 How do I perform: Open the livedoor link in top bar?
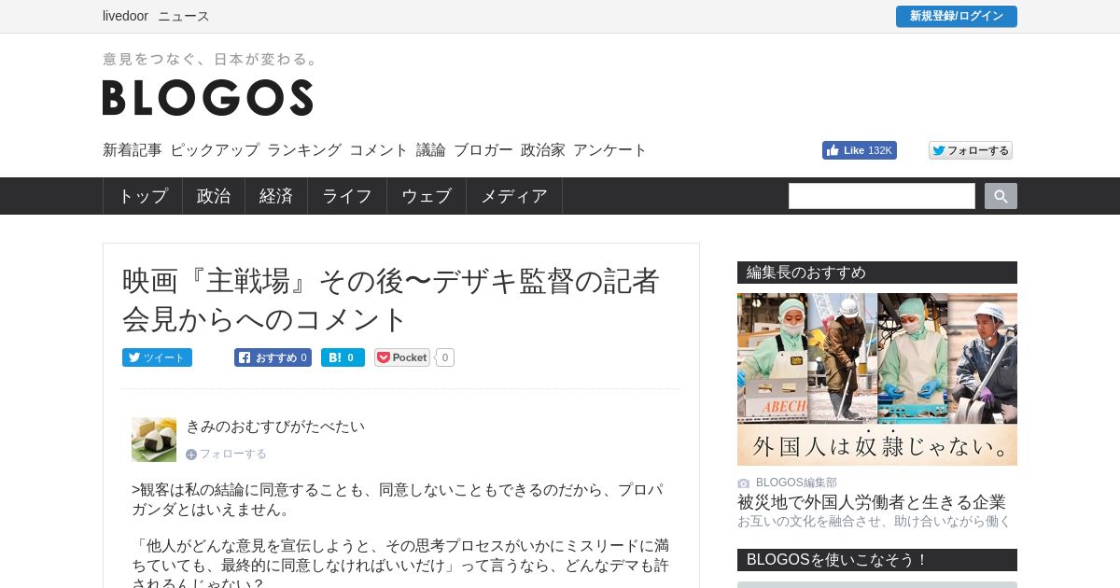pyautogui.click(x=125, y=16)
